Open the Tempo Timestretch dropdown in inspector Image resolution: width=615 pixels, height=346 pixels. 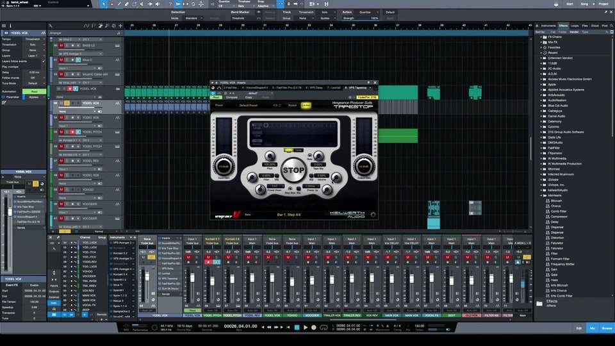[x=35, y=39]
